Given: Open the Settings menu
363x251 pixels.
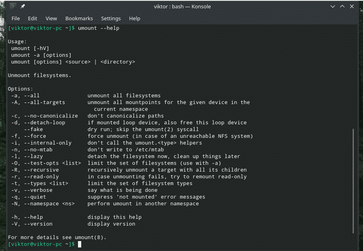Looking at the screenshot, I should pyautogui.click(x=111, y=18).
